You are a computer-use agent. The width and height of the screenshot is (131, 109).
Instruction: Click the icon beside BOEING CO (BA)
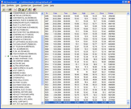tap(11, 73)
